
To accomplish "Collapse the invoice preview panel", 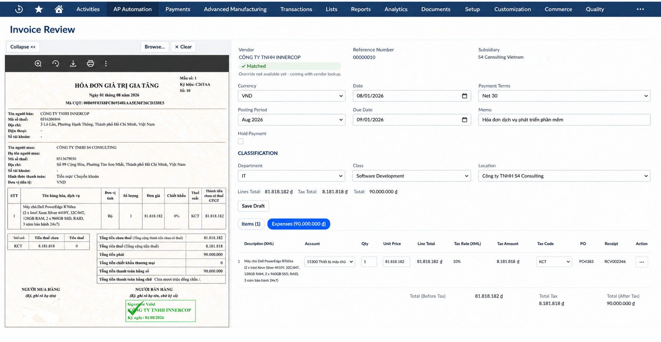I will coord(23,47).
